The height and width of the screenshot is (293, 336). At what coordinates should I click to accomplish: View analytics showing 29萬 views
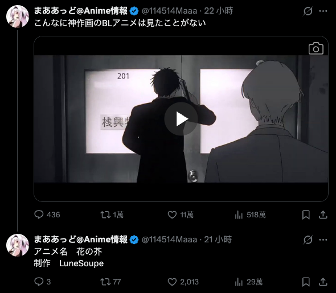[248, 282]
